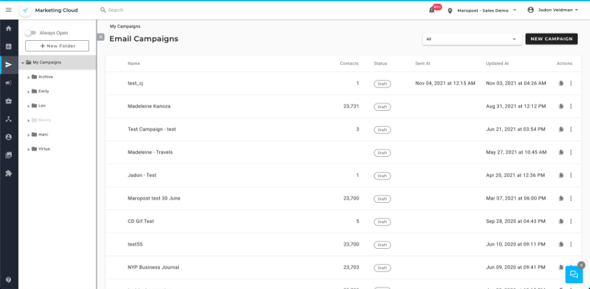Open the test_cj campaign

(135, 84)
